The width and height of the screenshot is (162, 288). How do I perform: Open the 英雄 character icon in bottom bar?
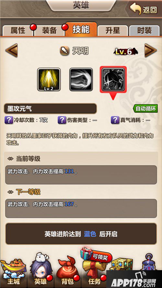click(41, 271)
